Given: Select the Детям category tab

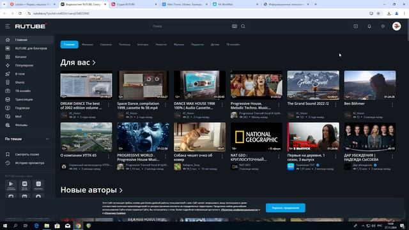Looking at the screenshot, I should point(215,45).
